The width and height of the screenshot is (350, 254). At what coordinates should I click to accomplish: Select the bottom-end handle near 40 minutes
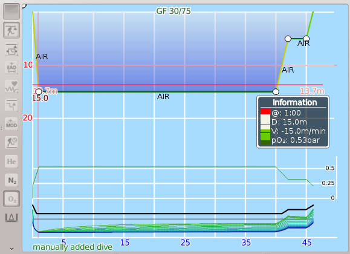(276, 91)
